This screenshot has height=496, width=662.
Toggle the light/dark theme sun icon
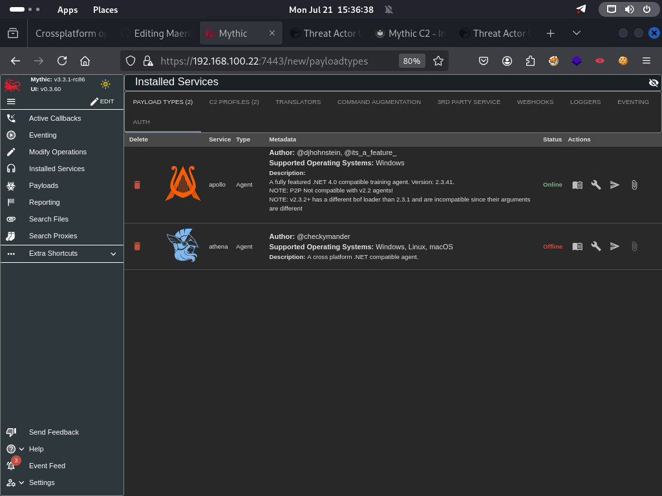tap(105, 84)
